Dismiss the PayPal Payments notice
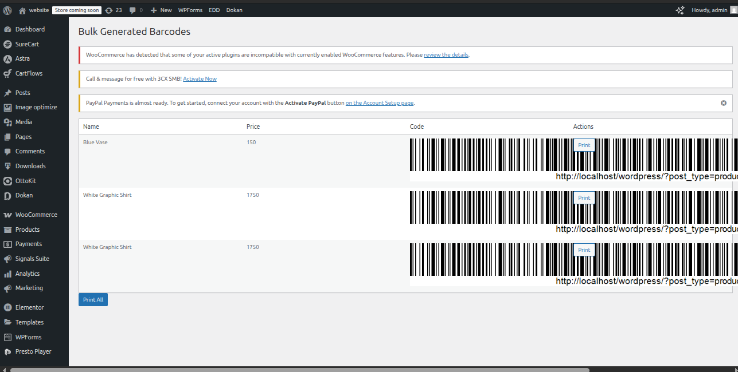Screen dimensions: 738x372 pos(723,103)
